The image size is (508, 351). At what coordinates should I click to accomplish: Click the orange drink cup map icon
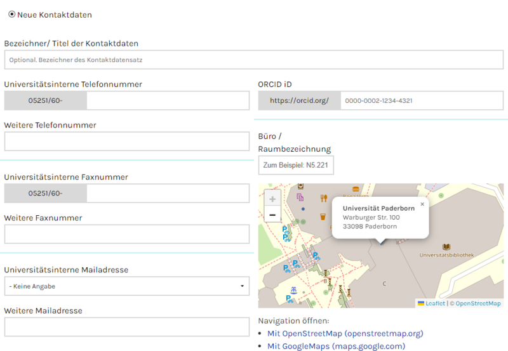click(x=323, y=216)
